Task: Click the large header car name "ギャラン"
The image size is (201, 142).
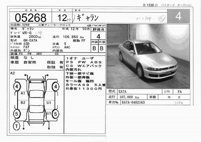Action: point(88,18)
